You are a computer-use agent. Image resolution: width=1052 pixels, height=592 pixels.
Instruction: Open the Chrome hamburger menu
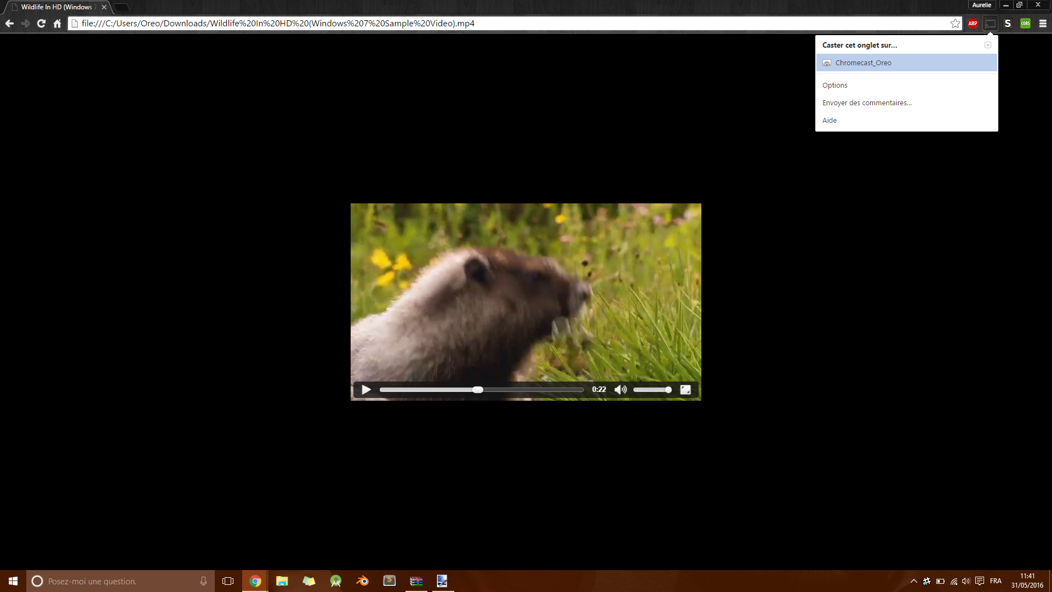click(1043, 24)
